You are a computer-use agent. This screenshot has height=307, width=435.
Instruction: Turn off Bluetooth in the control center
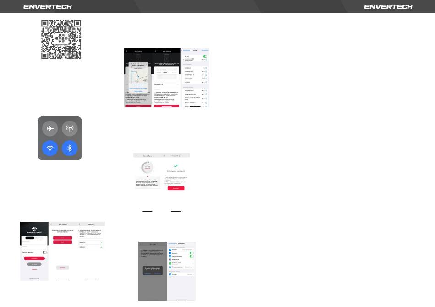pyautogui.click(x=70, y=148)
